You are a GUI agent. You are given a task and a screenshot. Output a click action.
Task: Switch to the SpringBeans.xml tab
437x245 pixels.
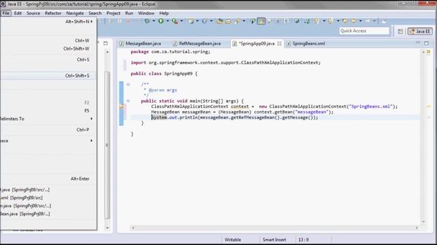tap(306, 44)
